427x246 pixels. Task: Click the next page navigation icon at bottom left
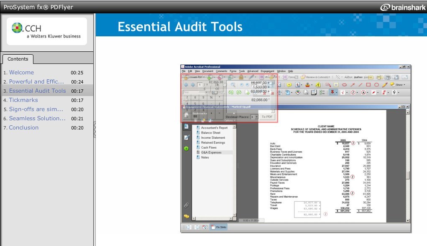(x=197, y=227)
